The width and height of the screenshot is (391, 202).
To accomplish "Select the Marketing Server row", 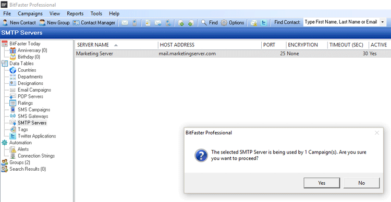I will [233, 54].
